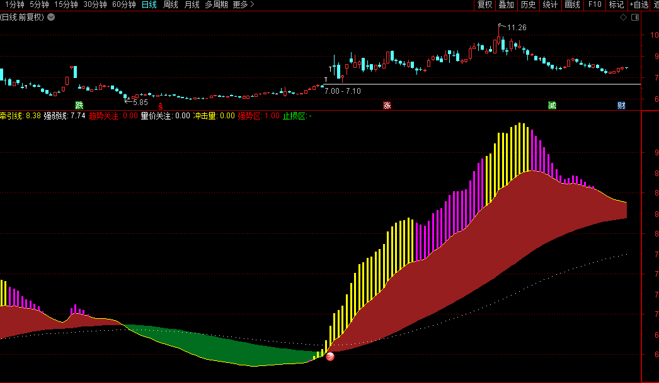Switch to the 周线 weekly period
The height and width of the screenshot is (383, 659).
[171, 5]
